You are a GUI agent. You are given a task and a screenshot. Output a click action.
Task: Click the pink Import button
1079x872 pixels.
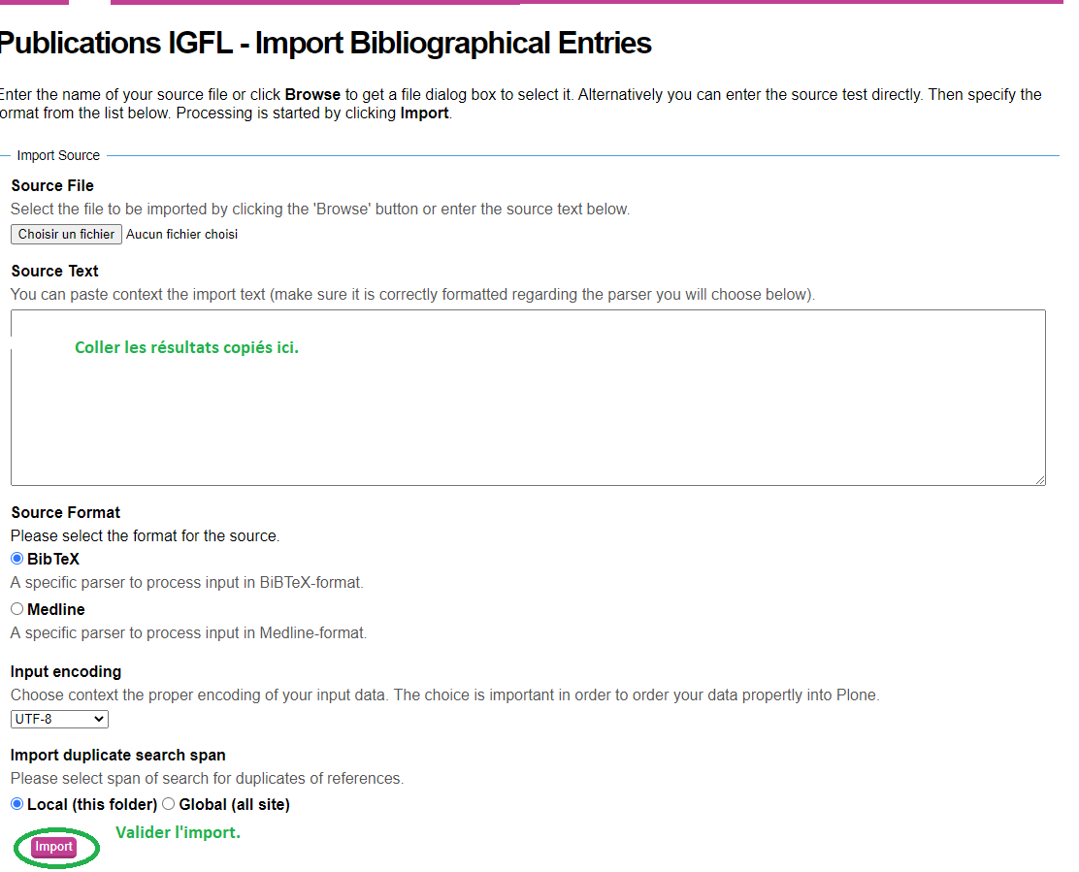(x=54, y=847)
